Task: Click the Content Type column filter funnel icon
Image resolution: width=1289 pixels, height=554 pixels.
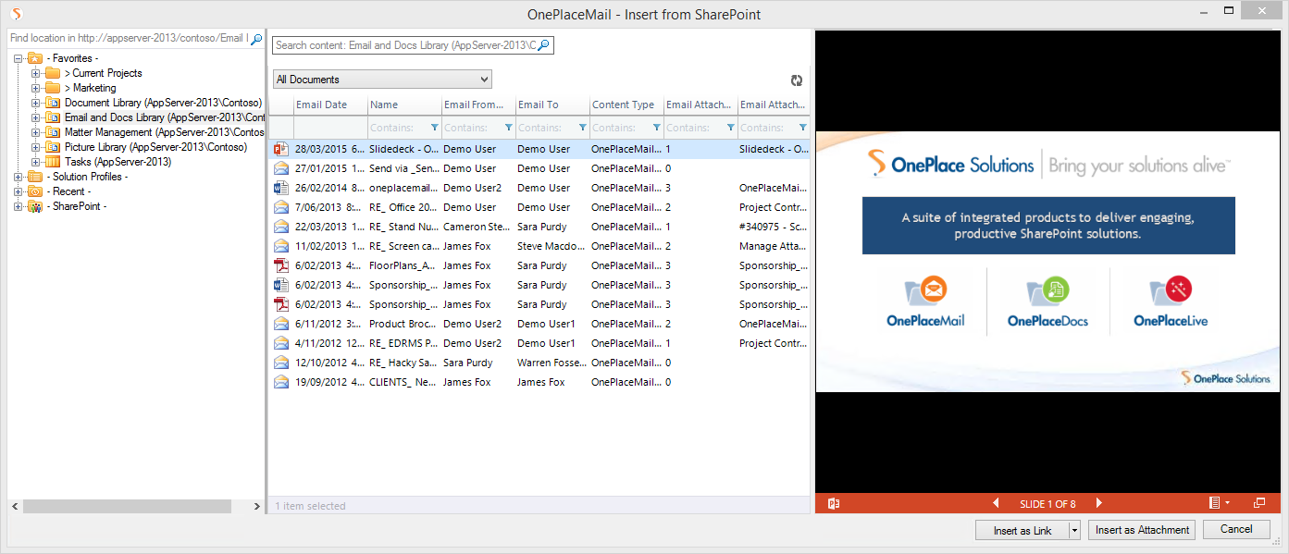Action: tap(656, 128)
